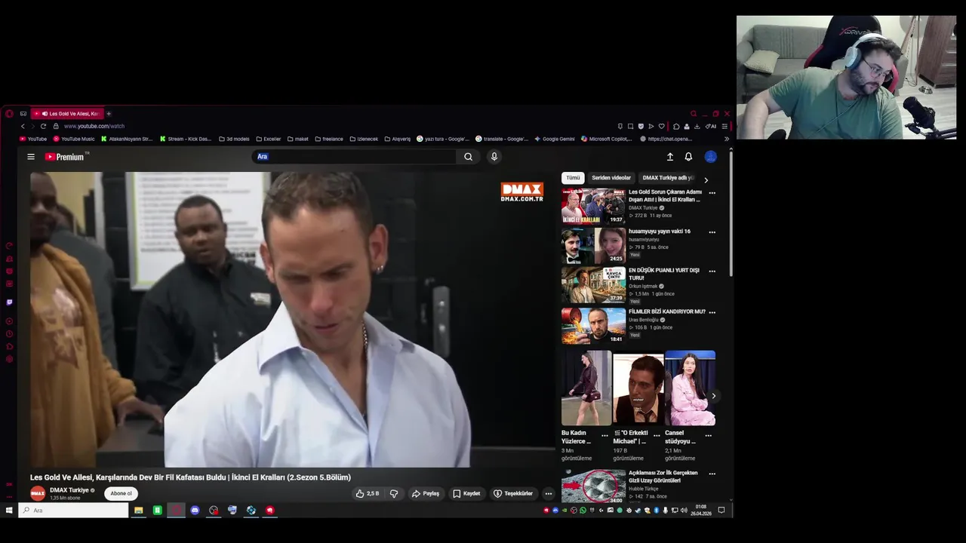The width and height of the screenshot is (966, 543).
Task: Open YouTube notifications bell
Action: pos(688,157)
